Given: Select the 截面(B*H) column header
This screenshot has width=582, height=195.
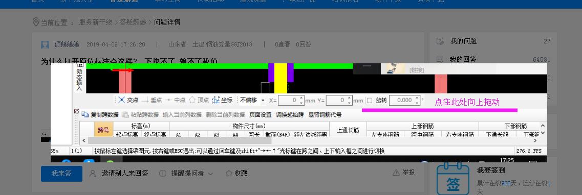Looking at the screenshot, I should tap(277, 134).
